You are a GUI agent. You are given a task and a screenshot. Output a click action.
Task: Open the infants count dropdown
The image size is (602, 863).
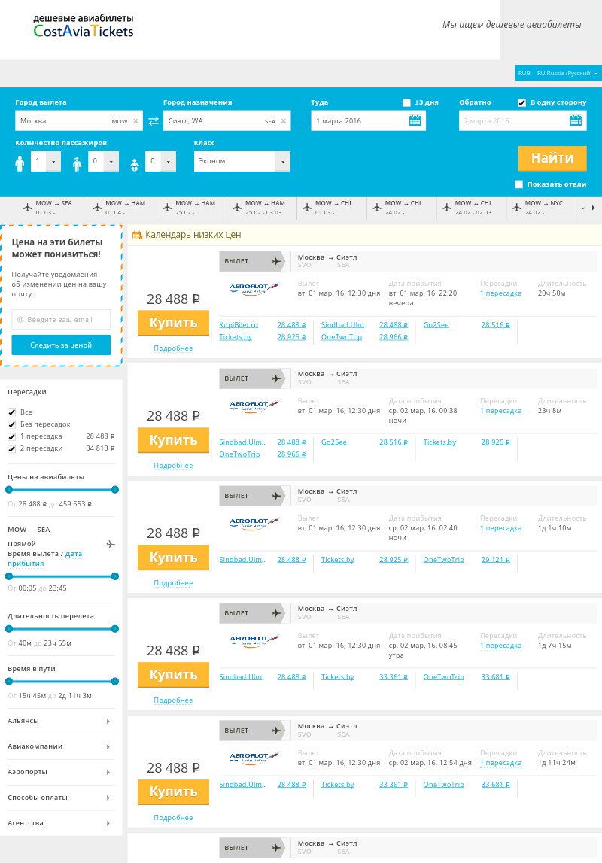click(x=160, y=161)
